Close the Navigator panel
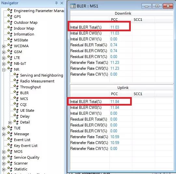176x174 pixels. [62, 3]
